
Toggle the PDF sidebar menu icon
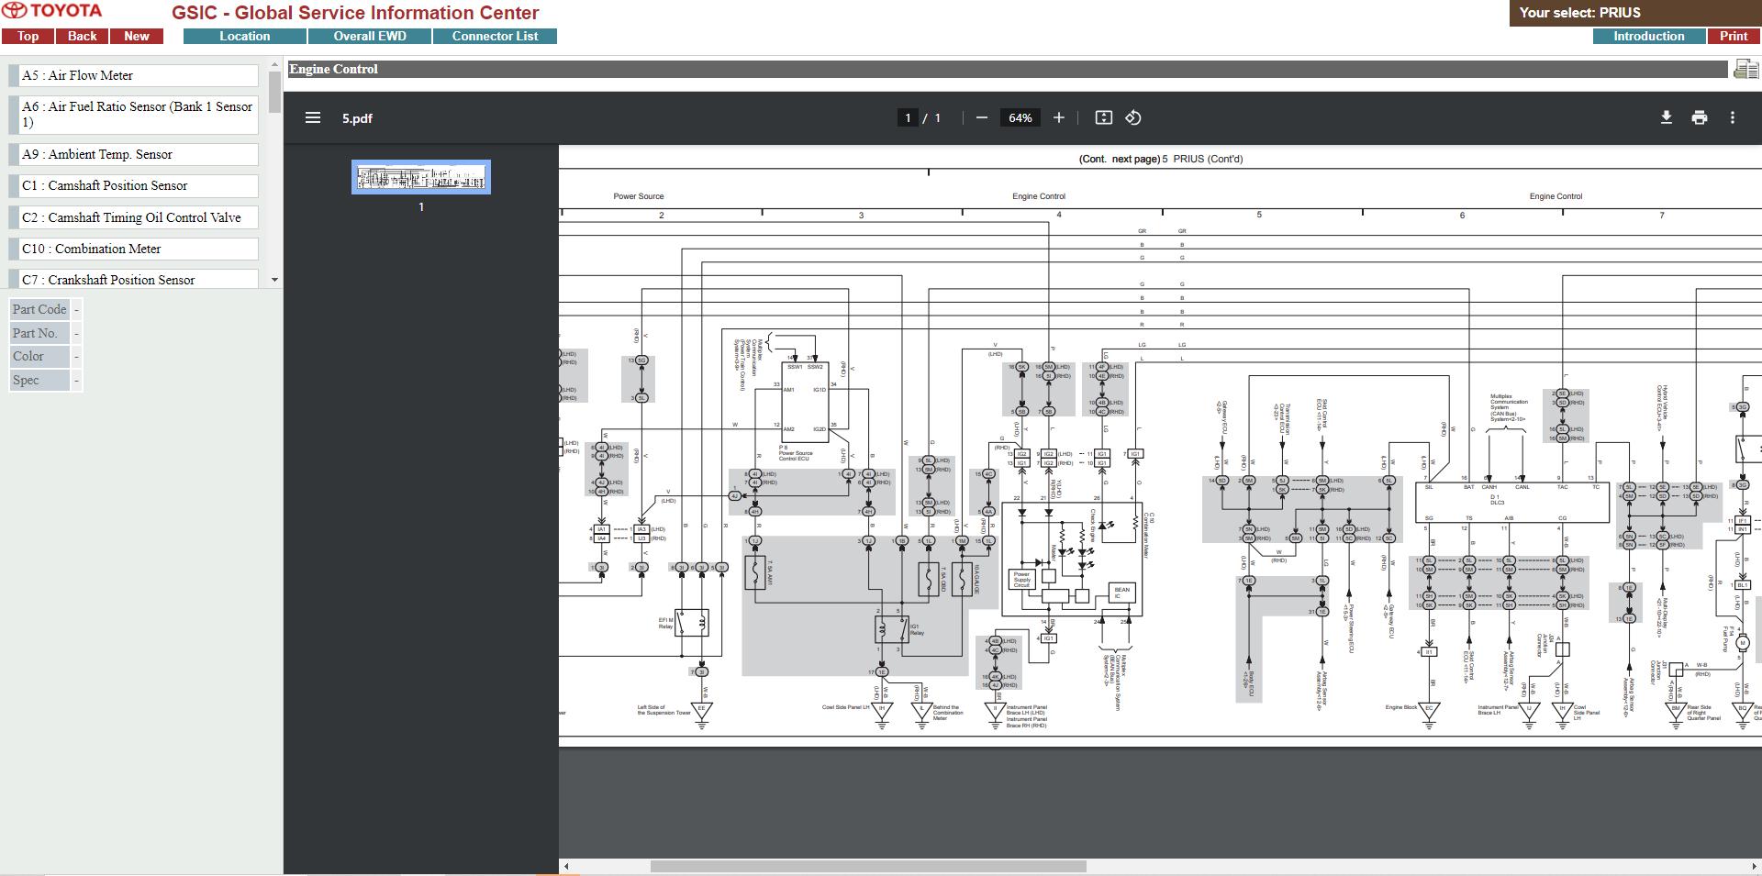point(313,117)
